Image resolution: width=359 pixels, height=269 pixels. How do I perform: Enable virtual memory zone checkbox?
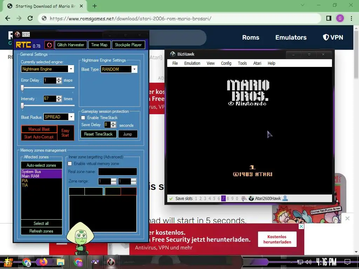(x=70, y=164)
